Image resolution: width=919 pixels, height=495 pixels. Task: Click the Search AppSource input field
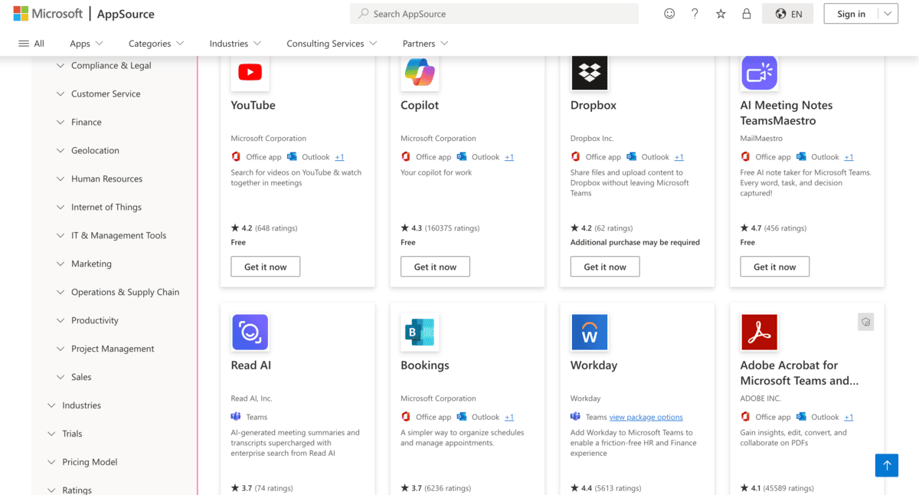(x=494, y=13)
